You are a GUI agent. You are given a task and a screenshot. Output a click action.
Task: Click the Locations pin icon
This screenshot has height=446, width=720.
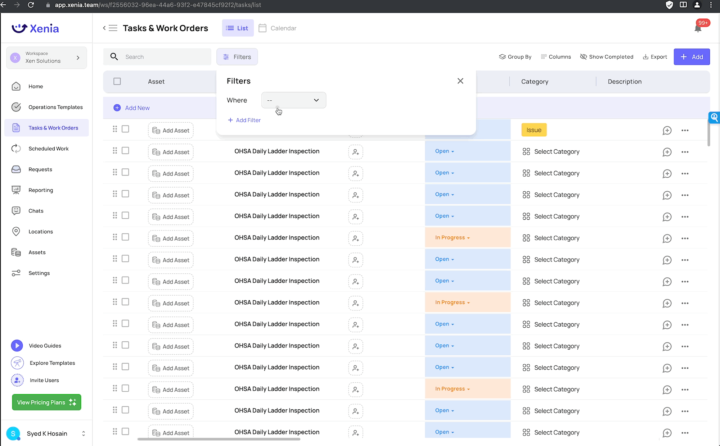(x=16, y=232)
